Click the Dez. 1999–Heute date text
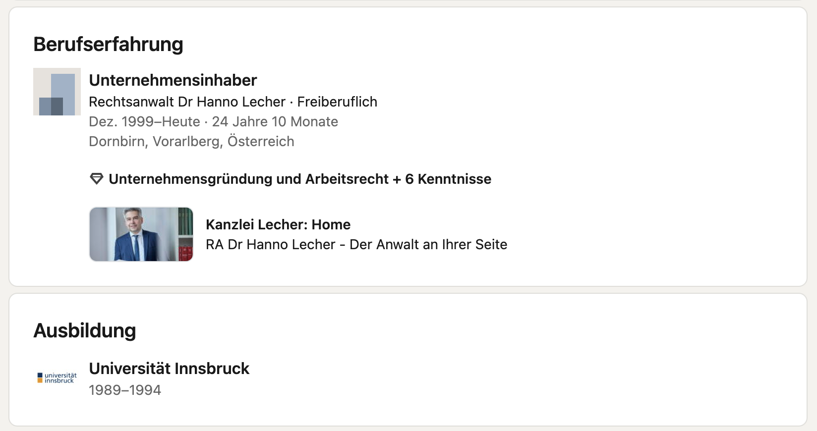 [x=144, y=121]
